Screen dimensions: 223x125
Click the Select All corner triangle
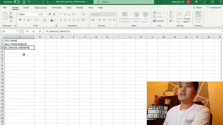pyautogui.click(x=2, y=37)
